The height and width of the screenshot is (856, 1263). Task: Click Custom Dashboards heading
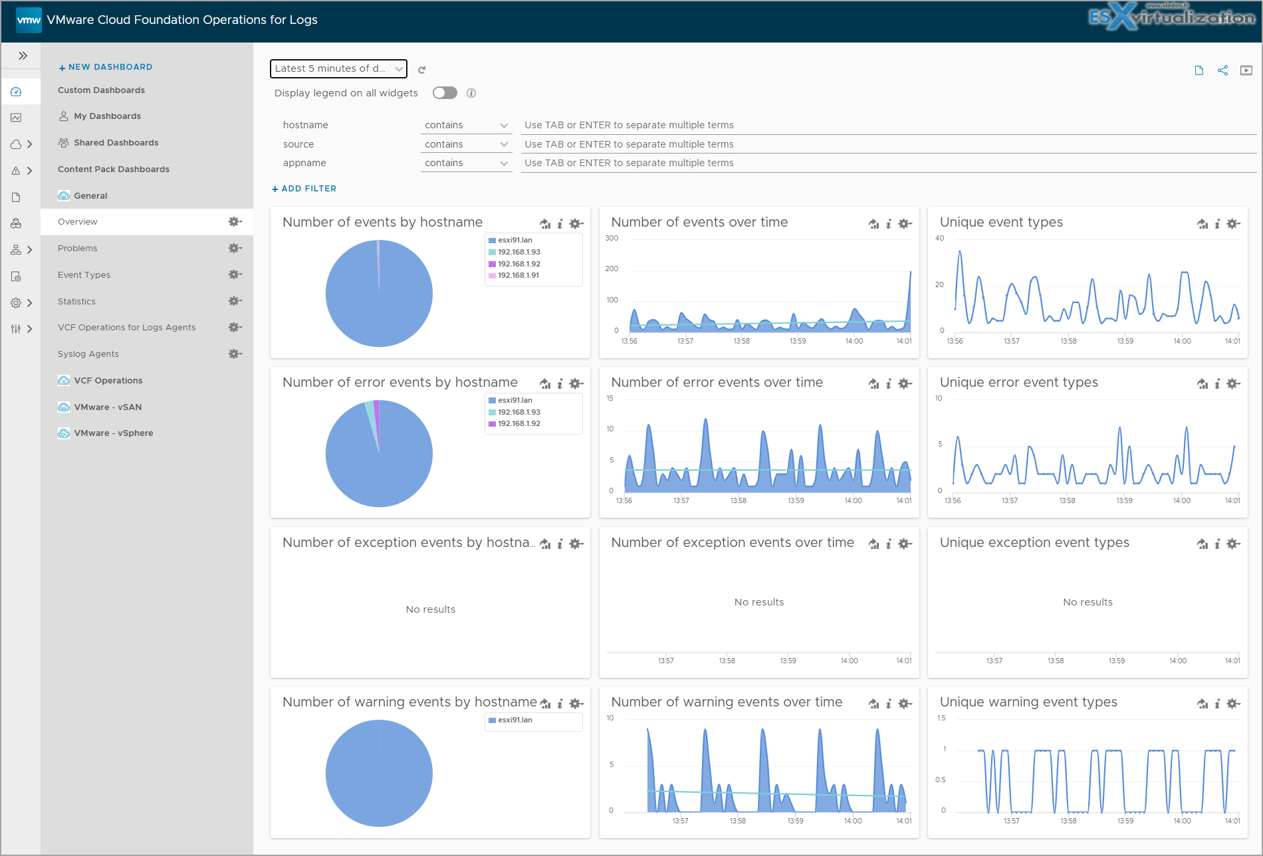(101, 90)
